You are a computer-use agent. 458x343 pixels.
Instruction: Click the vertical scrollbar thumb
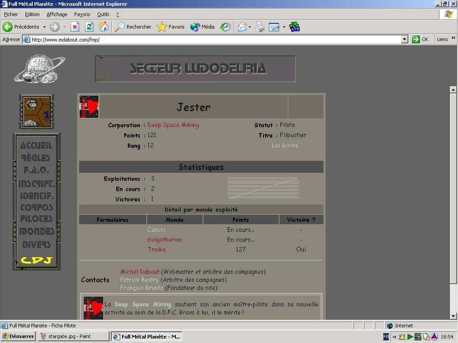pos(453,188)
